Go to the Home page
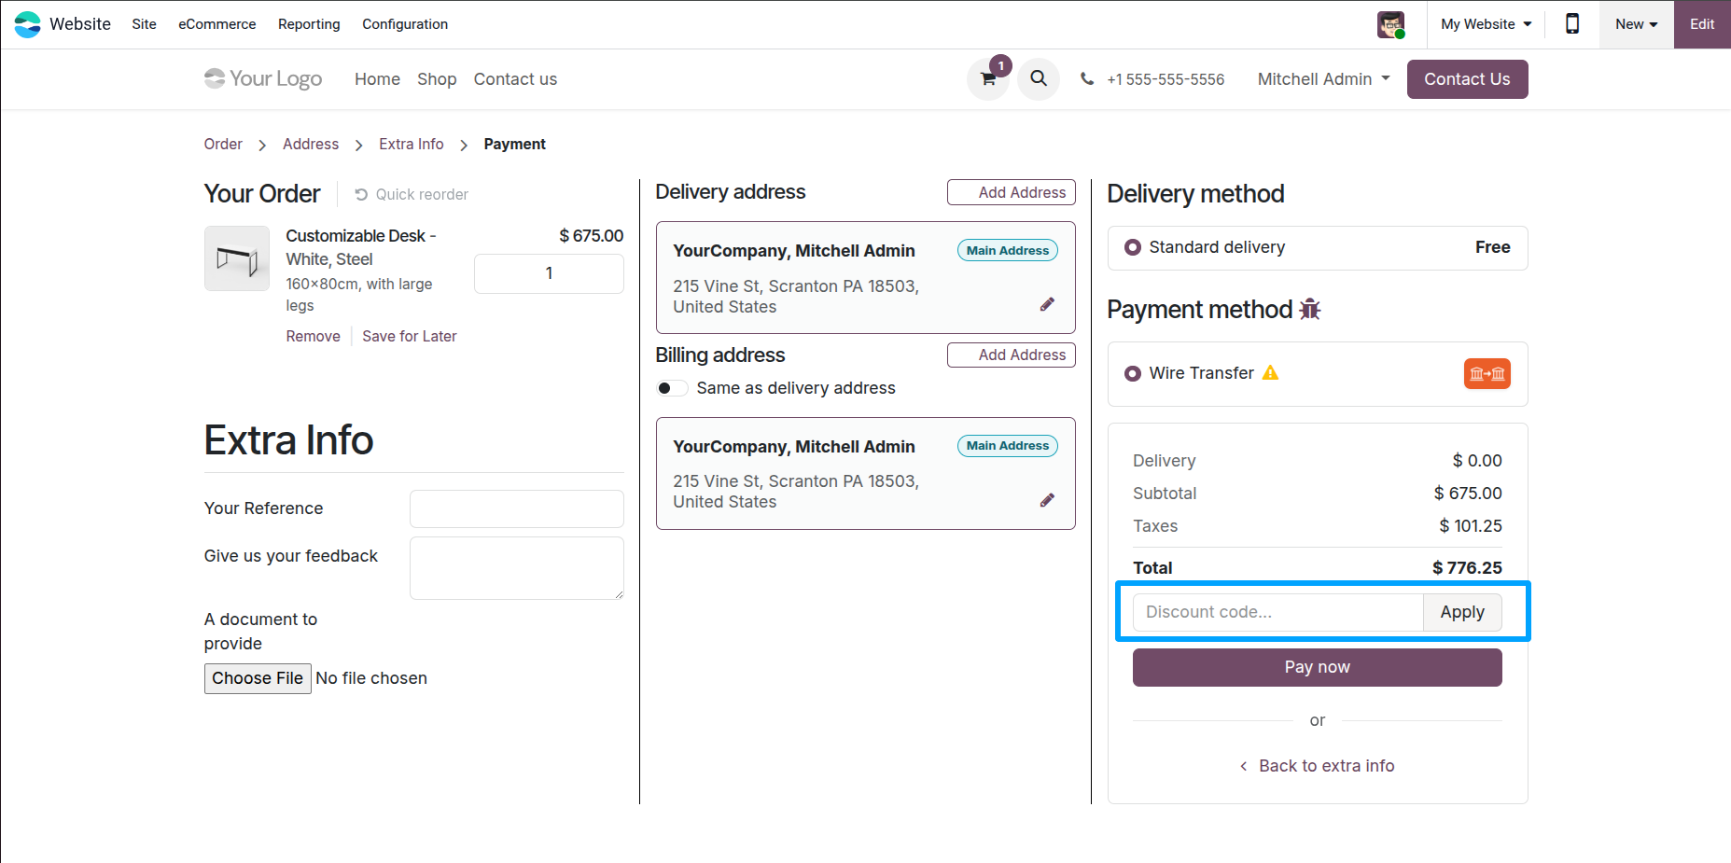Viewport: 1731px width, 863px height. [377, 79]
